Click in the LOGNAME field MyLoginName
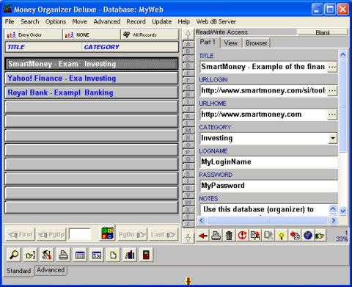 click(x=269, y=162)
